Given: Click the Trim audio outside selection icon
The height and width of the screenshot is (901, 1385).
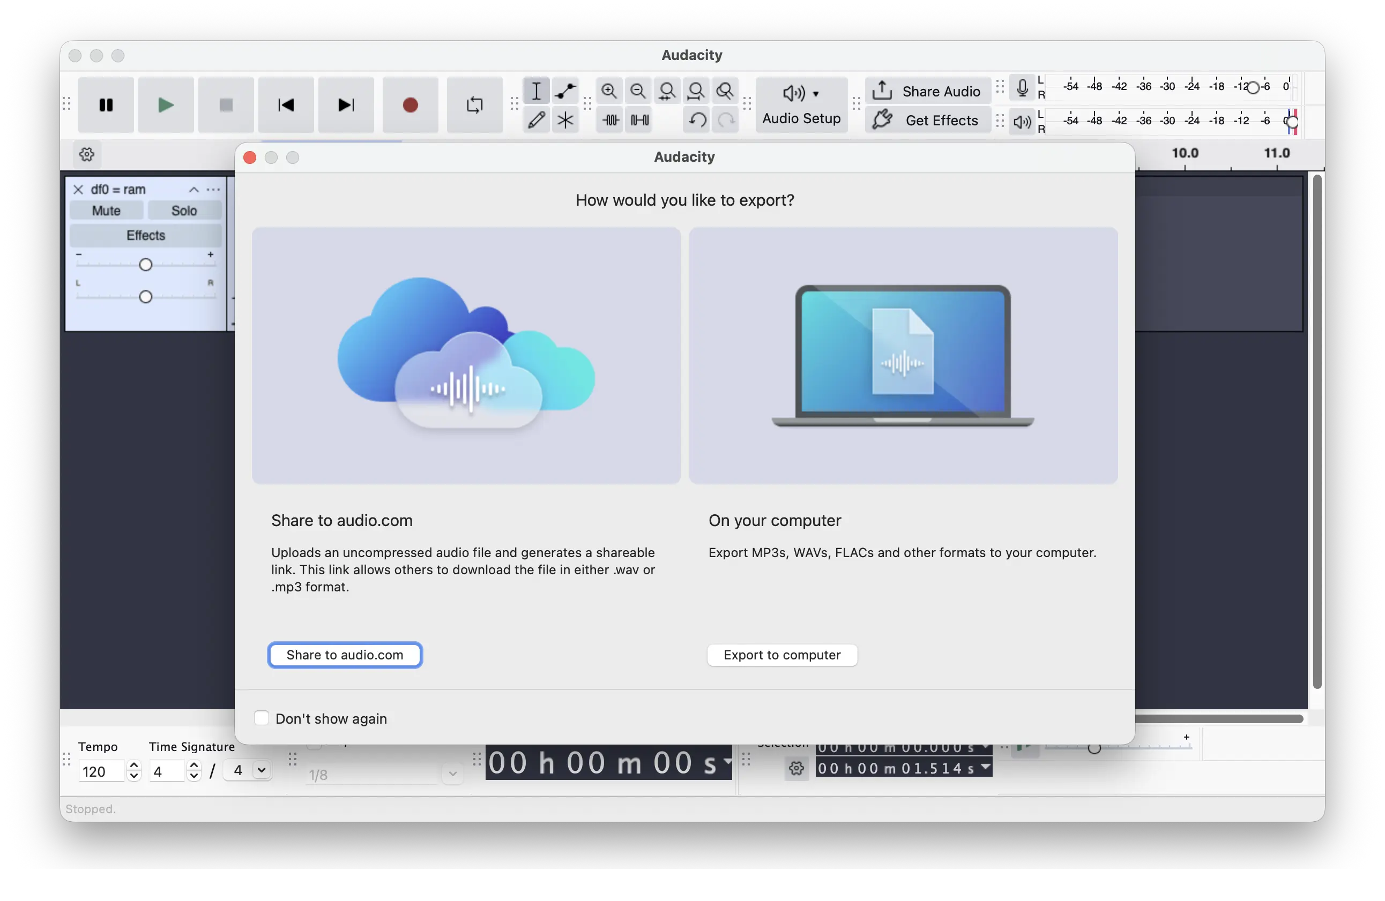Looking at the screenshot, I should [x=610, y=120].
